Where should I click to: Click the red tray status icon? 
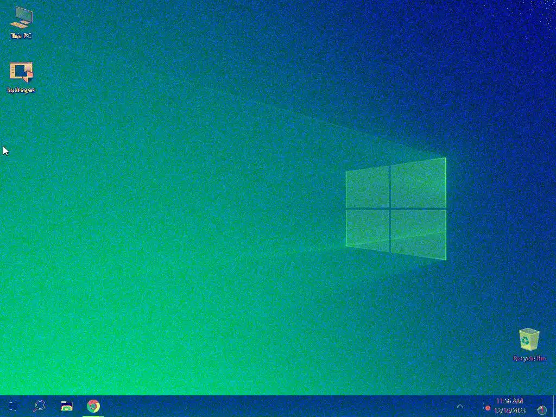488,408
